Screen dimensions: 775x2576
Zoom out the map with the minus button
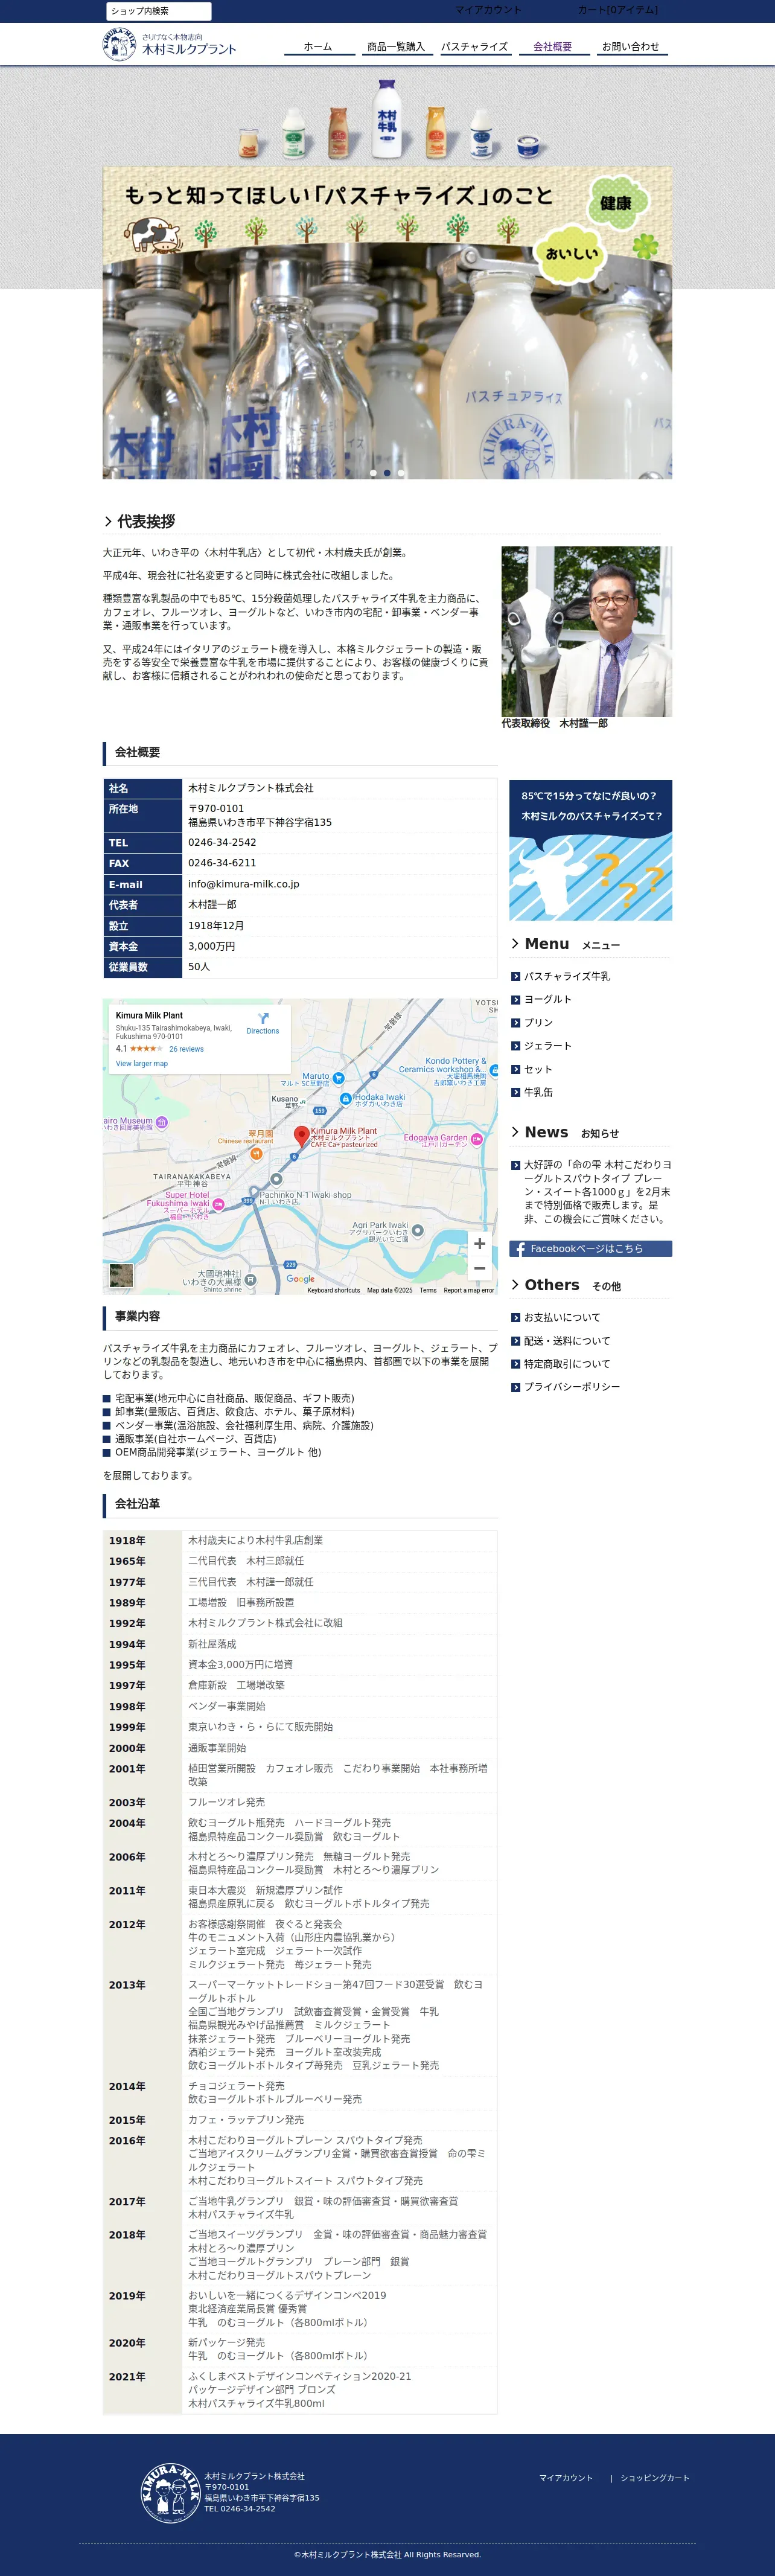[x=480, y=1268]
